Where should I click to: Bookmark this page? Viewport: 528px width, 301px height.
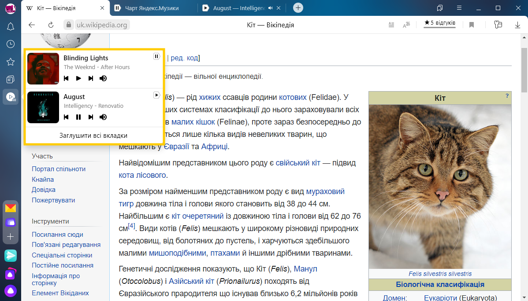[472, 25]
